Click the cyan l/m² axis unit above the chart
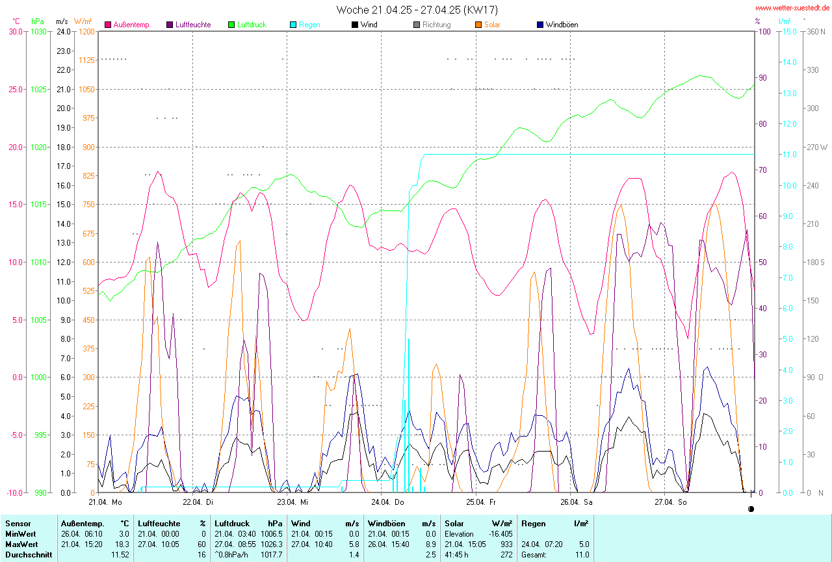 [785, 21]
